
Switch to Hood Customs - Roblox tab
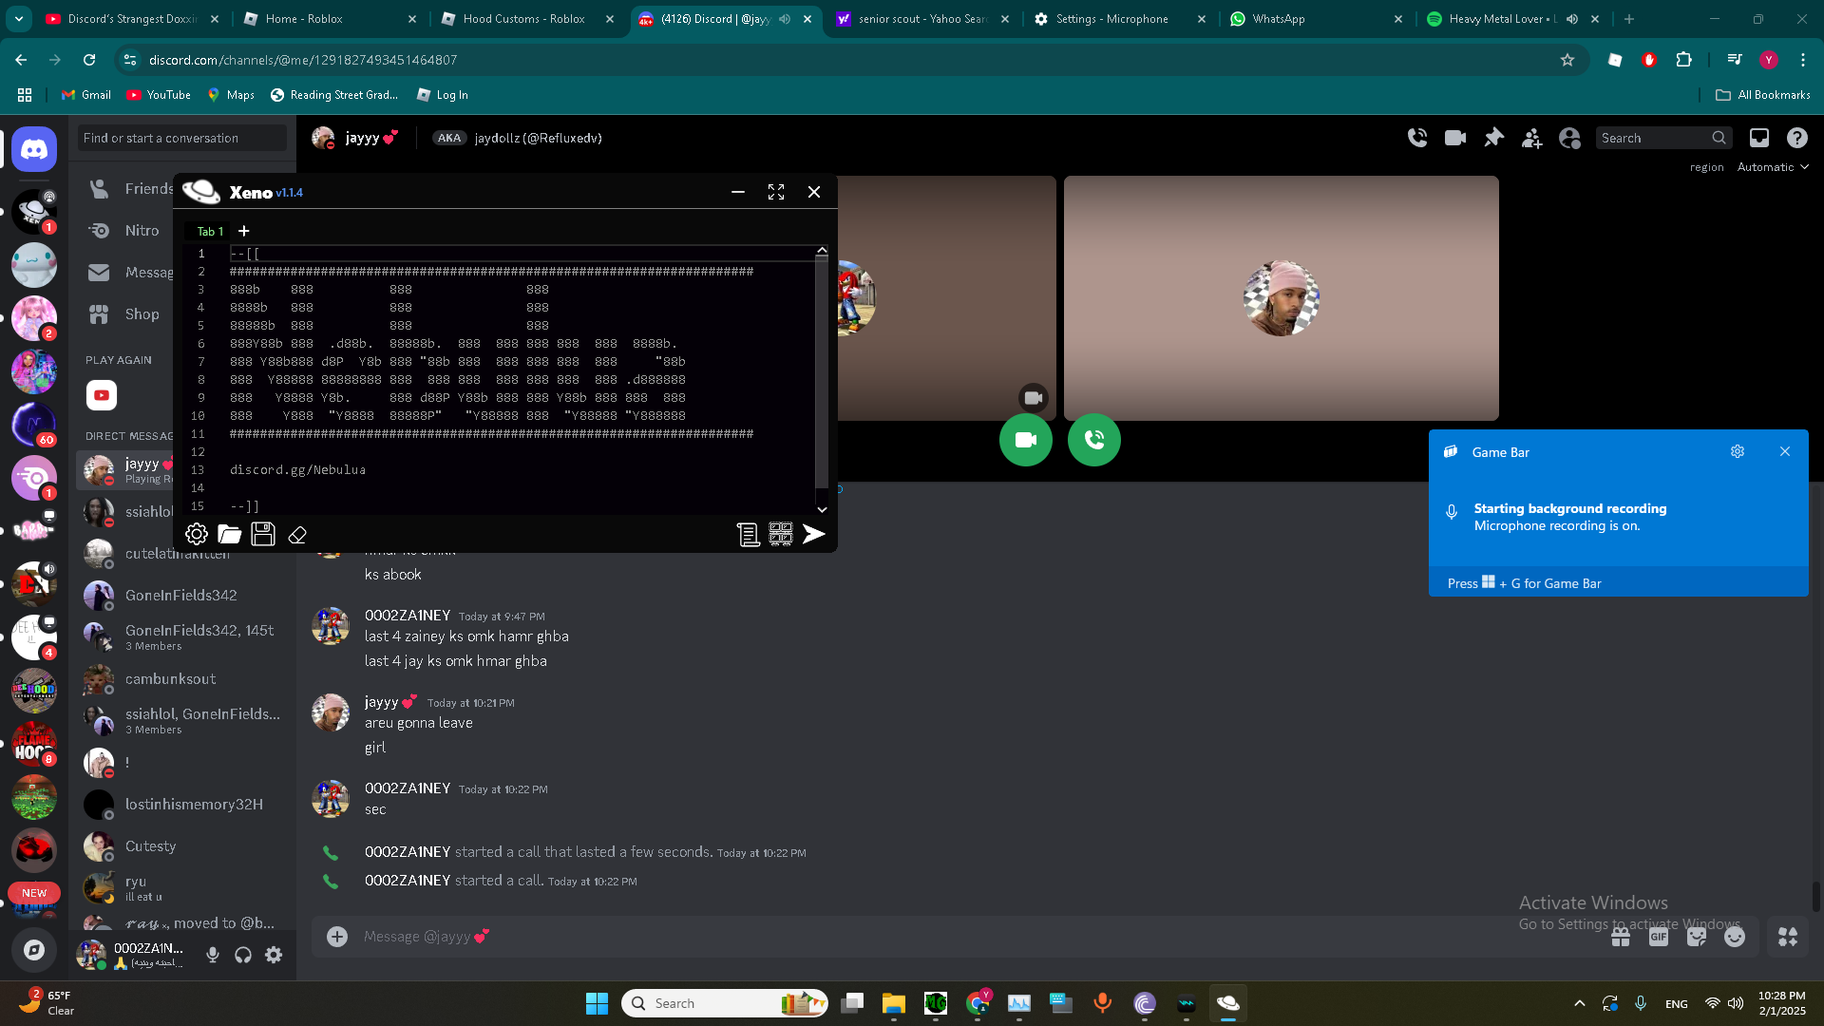[x=523, y=19]
